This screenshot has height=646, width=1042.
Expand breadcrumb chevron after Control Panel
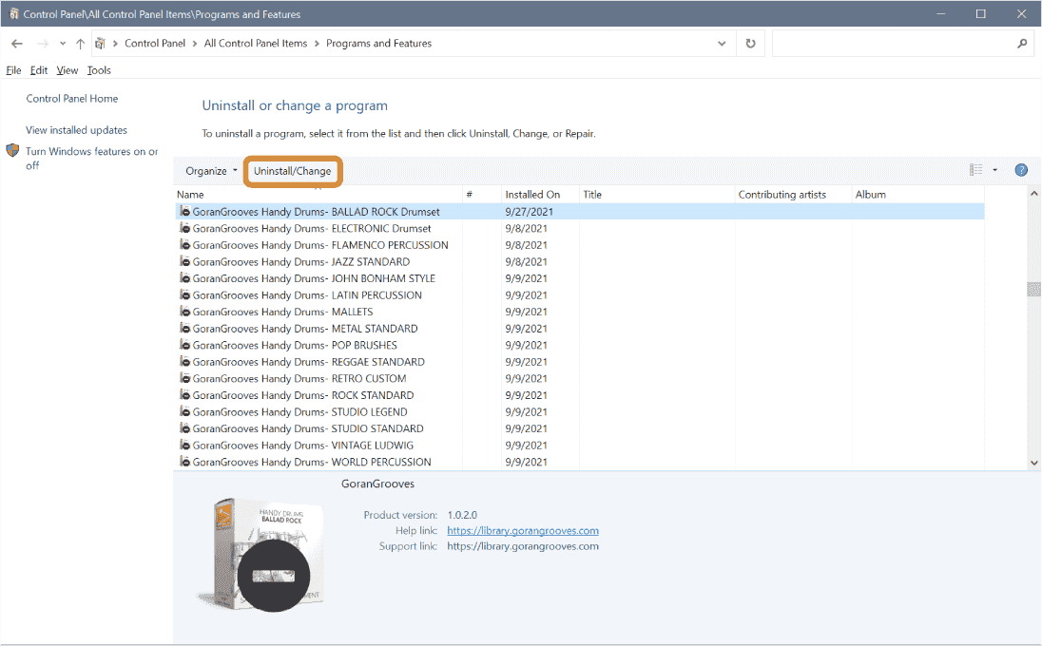pyautogui.click(x=195, y=44)
